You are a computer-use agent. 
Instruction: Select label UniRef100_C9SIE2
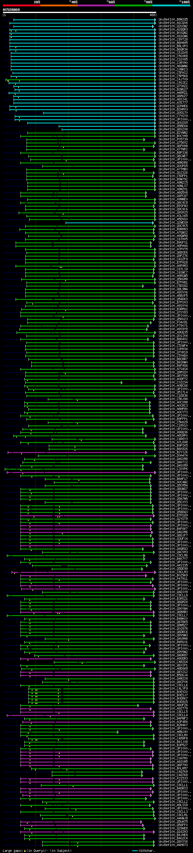[173, 83]
